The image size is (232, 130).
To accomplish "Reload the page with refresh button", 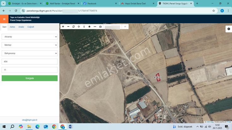I will 16,11.
